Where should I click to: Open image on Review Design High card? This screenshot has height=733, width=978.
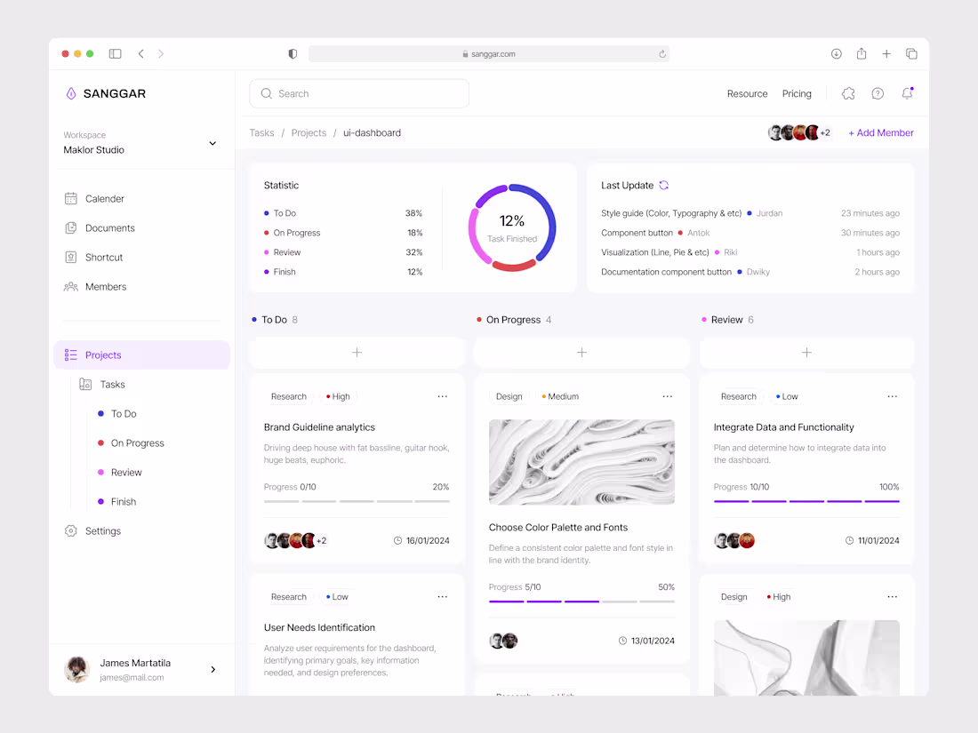(806, 657)
